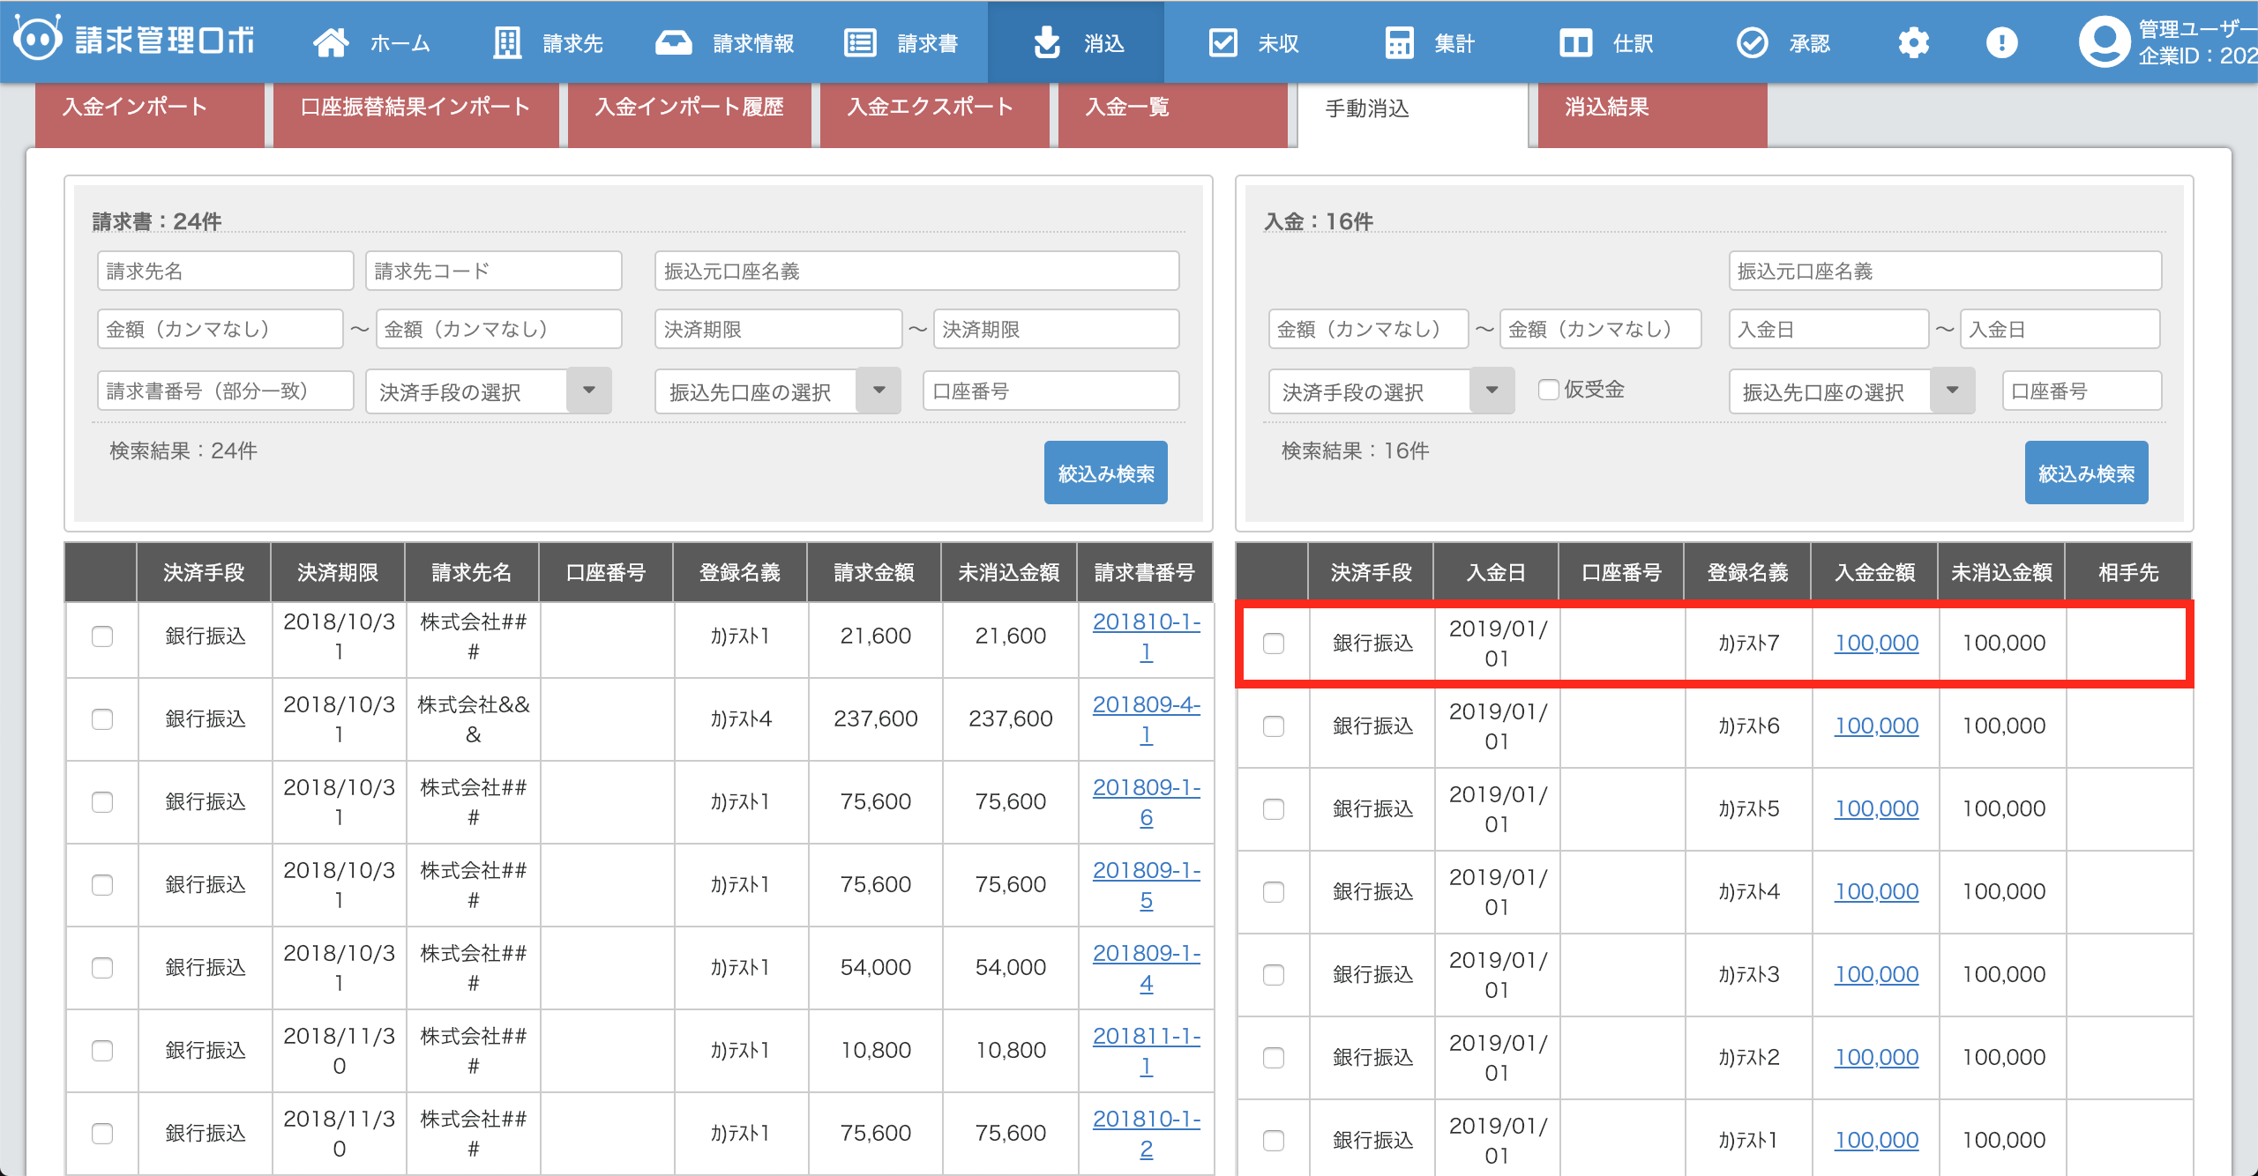Image resolution: width=2258 pixels, height=1176 pixels.
Task: Click the building icon for 請求先
Action: (x=507, y=42)
